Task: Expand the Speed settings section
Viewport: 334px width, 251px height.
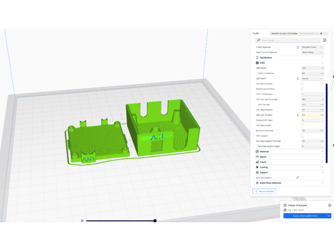Action: [x=287, y=157]
